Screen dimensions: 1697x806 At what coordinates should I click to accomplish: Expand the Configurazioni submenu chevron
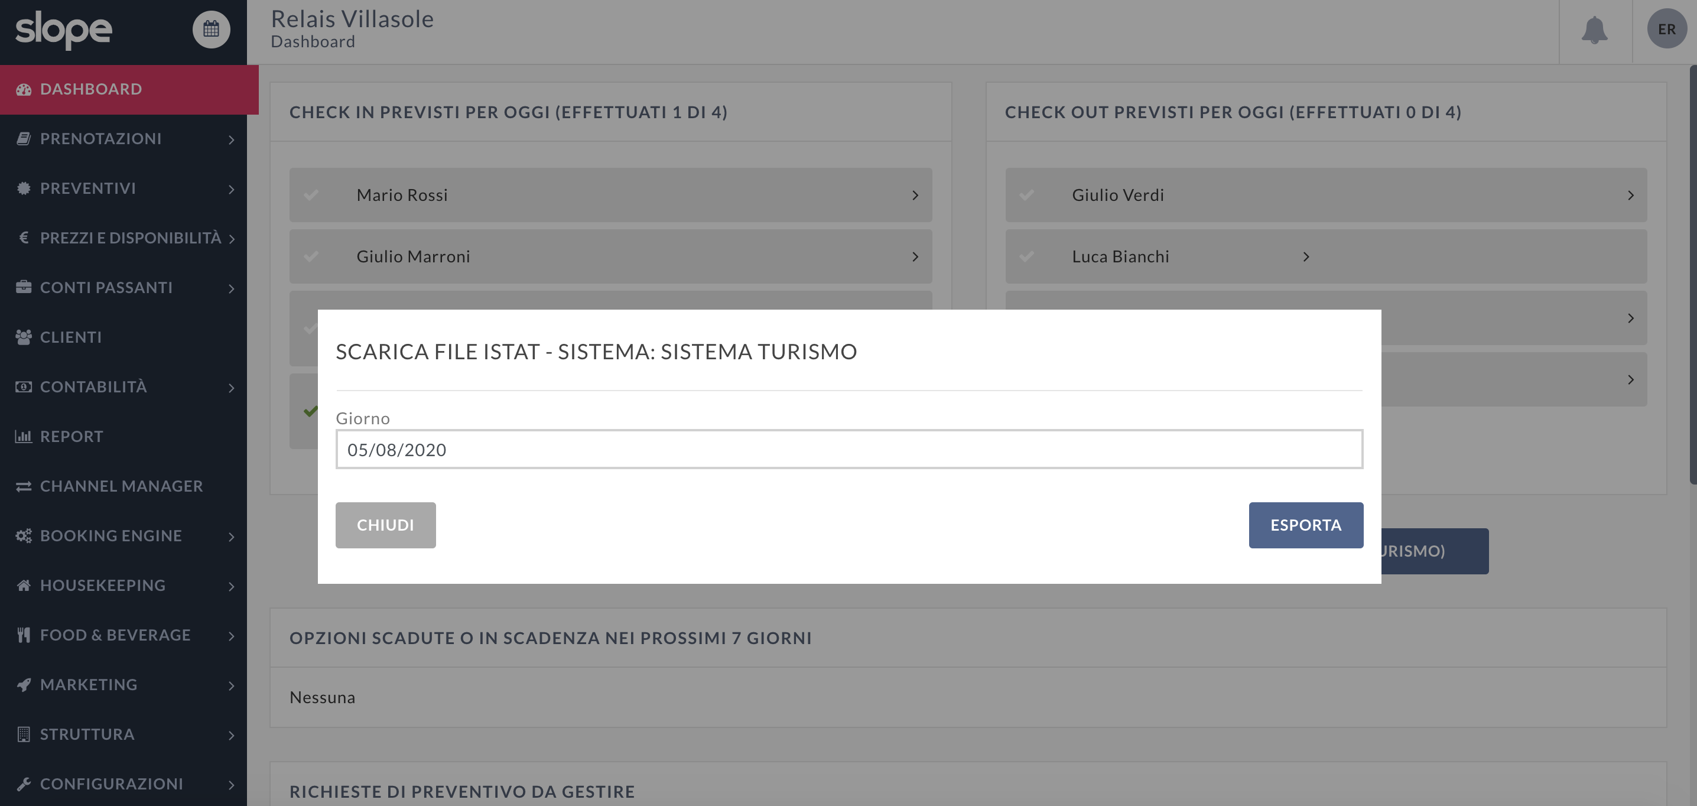coord(231,784)
